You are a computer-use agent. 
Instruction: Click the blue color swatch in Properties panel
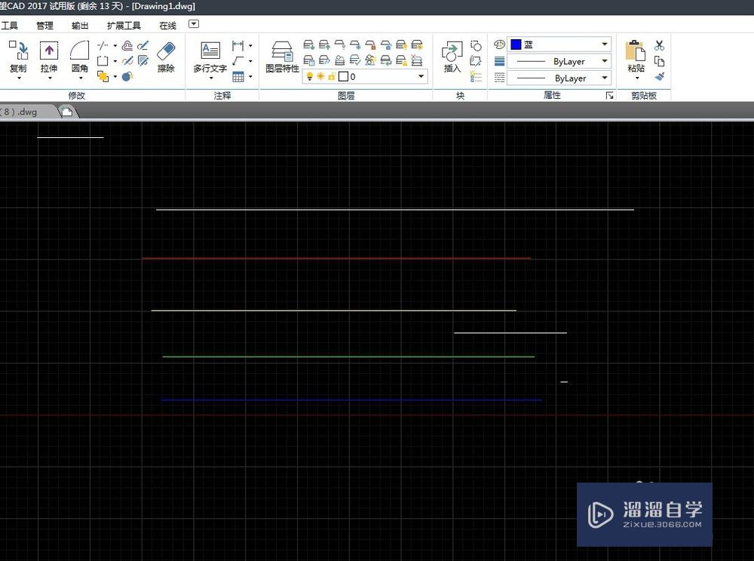pos(517,44)
